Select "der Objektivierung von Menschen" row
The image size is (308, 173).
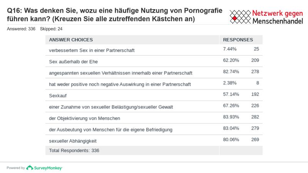[85, 118]
